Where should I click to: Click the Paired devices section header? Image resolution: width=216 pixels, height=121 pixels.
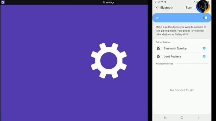[x=163, y=42]
